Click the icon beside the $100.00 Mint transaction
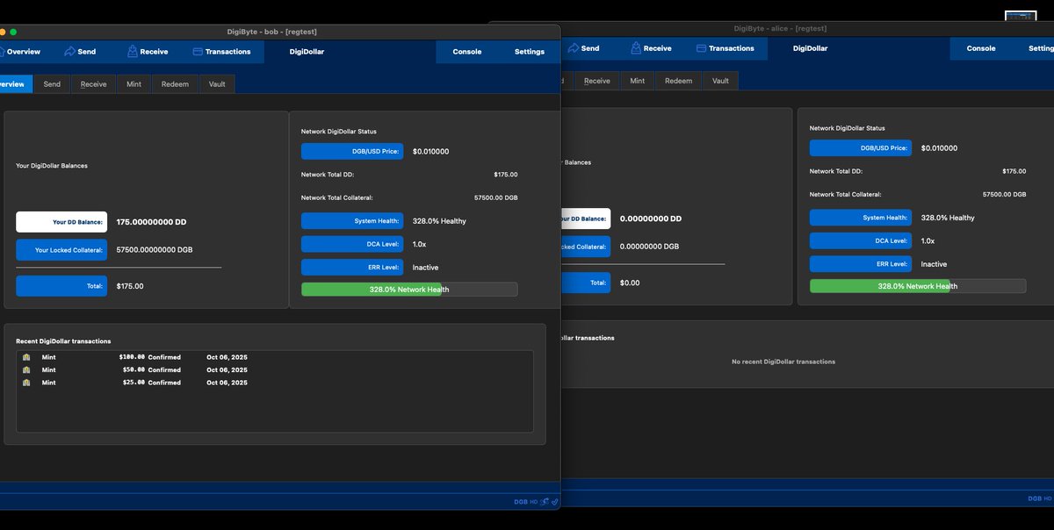The height and width of the screenshot is (530, 1054). (x=26, y=357)
